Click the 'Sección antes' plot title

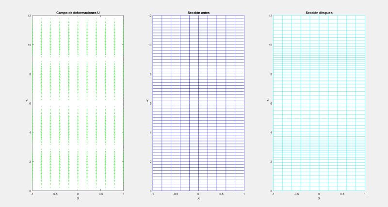[x=198, y=12]
